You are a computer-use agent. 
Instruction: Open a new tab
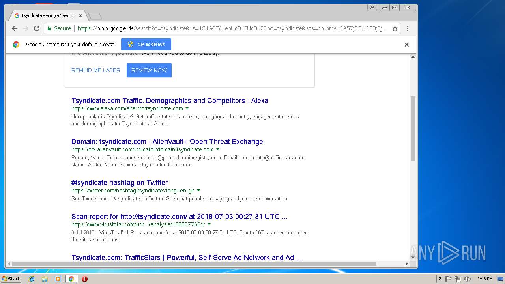95,16
